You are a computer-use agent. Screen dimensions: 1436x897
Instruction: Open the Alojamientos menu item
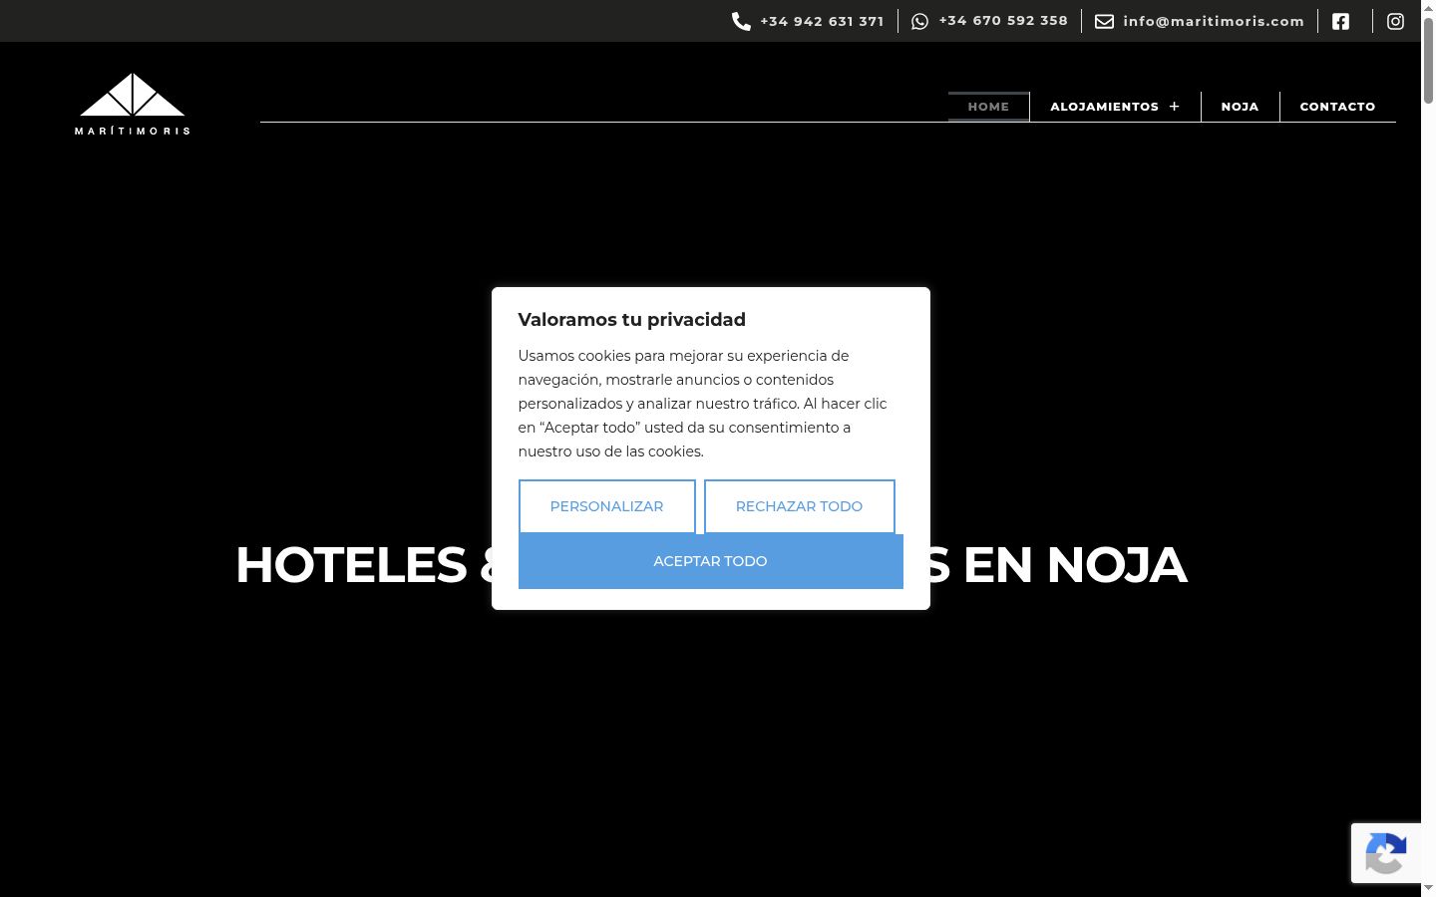[1104, 107]
